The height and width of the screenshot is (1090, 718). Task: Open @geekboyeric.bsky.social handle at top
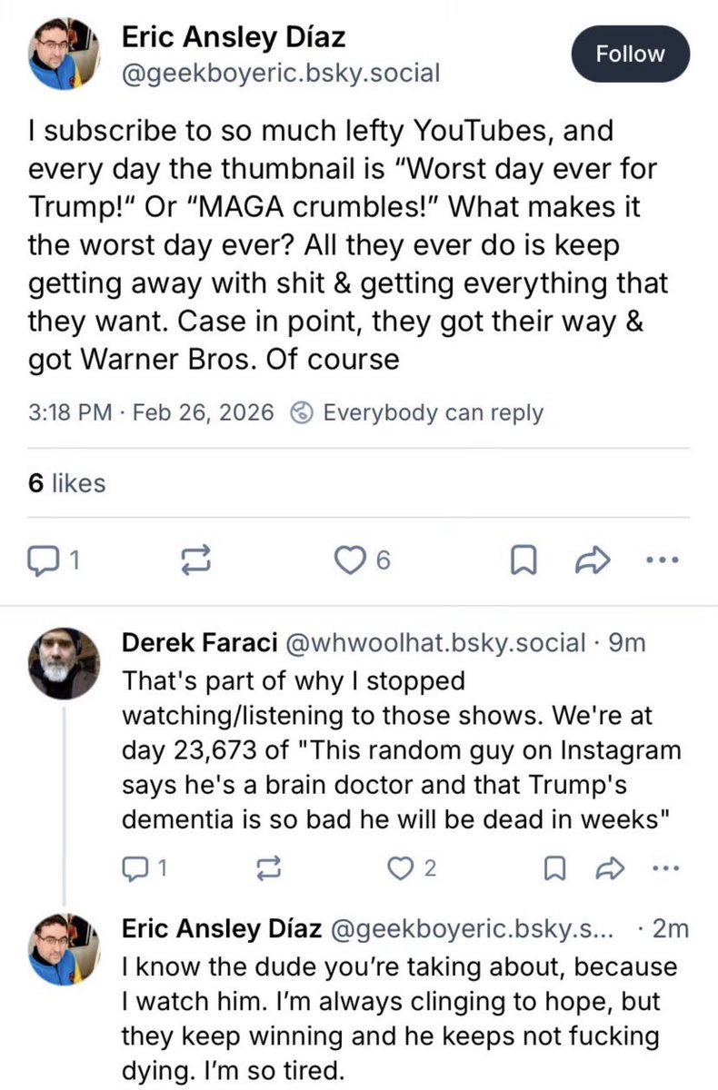(x=281, y=73)
